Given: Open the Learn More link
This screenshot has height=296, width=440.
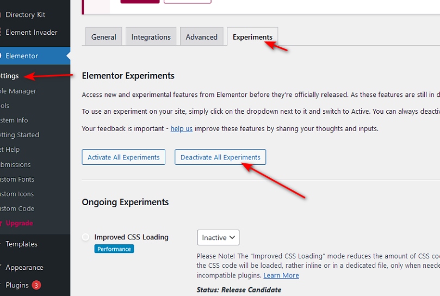Looking at the screenshot, I should (x=281, y=275).
